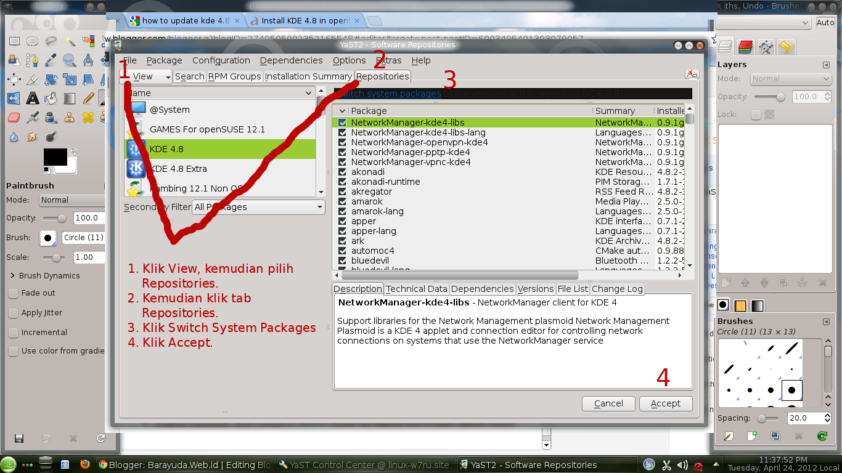
Task: Open the Configuration menu
Action: tap(221, 60)
